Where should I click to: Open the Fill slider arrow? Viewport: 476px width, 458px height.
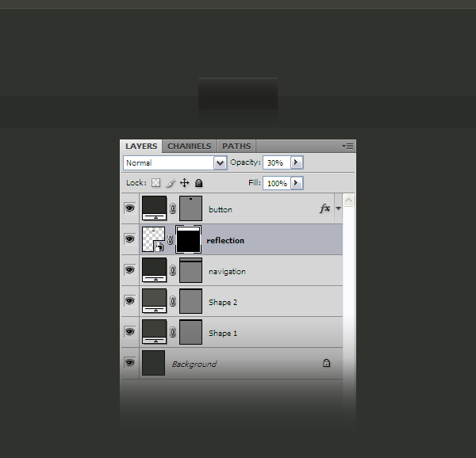tap(297, 183)
